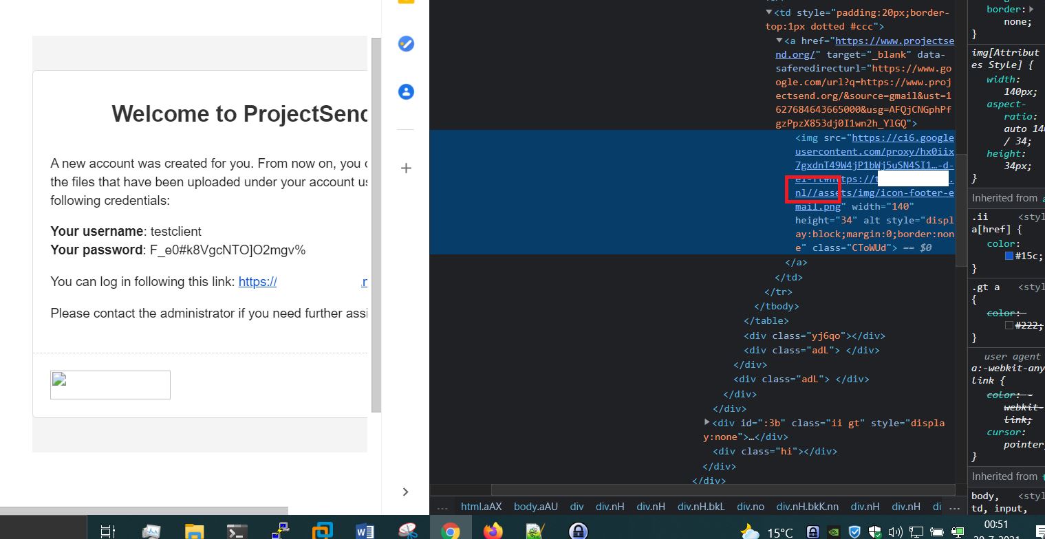1045x539 pixels.
Task: Open the NVIDIA settings tray icon
Action: click(x=833, y=531)
